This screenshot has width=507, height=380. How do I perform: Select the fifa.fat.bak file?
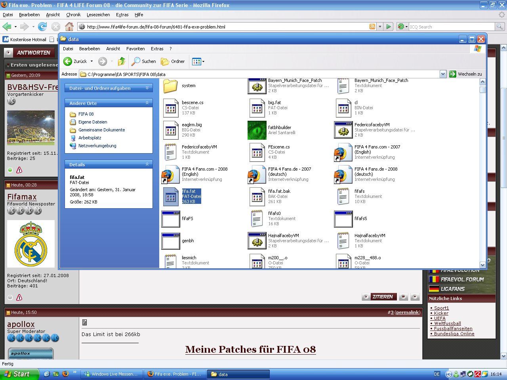(257, 196)
